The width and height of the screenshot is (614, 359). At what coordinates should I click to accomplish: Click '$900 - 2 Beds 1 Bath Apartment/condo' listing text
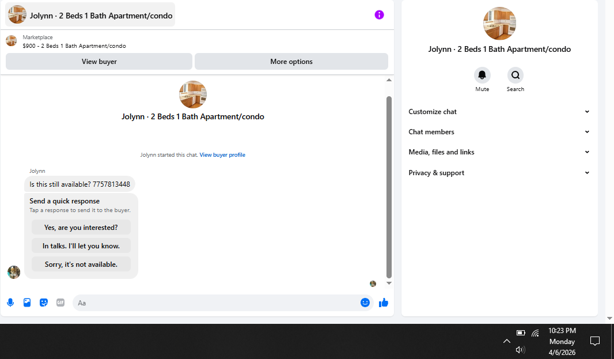[x=74, y=46]
